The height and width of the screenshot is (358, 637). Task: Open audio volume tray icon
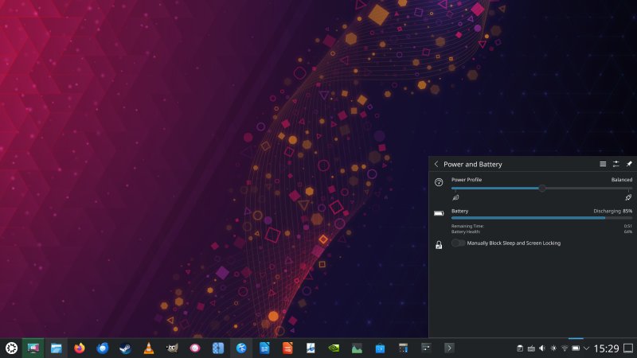pyautogui.click(x=542, y=348)
